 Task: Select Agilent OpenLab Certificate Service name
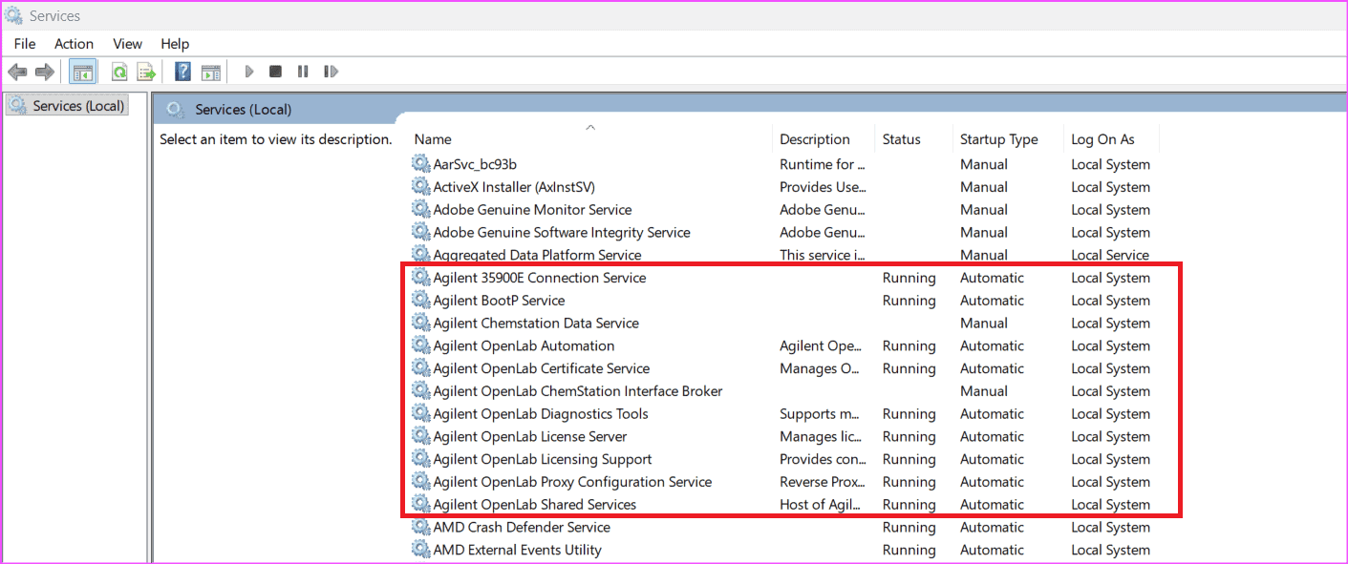tap(542, 368)
